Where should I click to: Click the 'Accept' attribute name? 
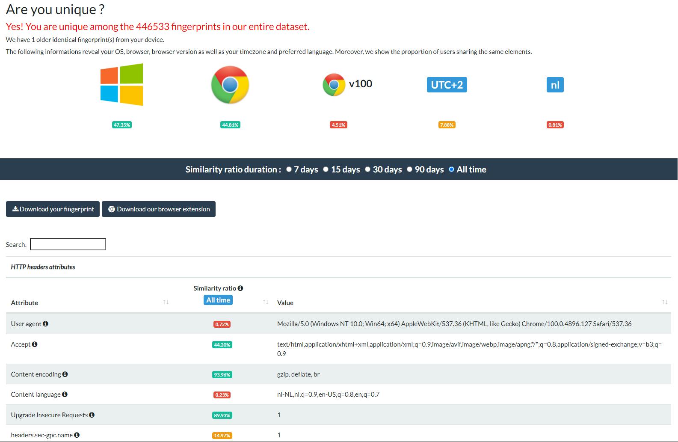[21, 344]
